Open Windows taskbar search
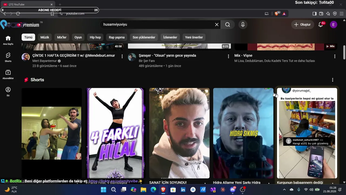This screenshot has height=195, width=346. 114,190
